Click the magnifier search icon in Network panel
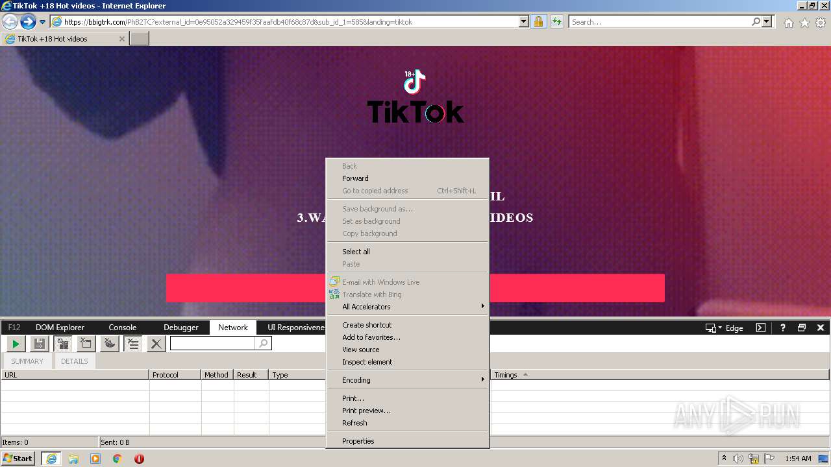Screen dimensions: 831x467 [263, 344]
